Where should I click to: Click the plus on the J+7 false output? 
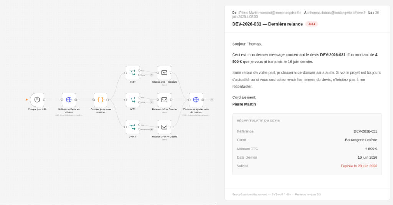click(152, 102)
